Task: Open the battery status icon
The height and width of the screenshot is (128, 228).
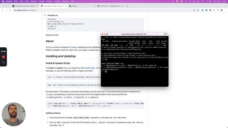Action: [x=198, y=1]
